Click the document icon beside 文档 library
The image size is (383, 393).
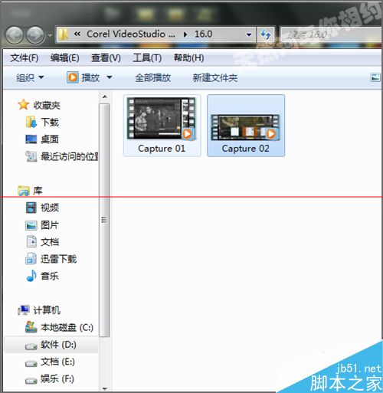pos(31,242)
